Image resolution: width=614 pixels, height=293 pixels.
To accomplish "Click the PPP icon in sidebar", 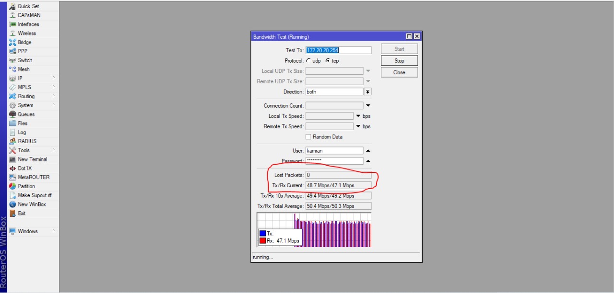I will tap(13, 51).
